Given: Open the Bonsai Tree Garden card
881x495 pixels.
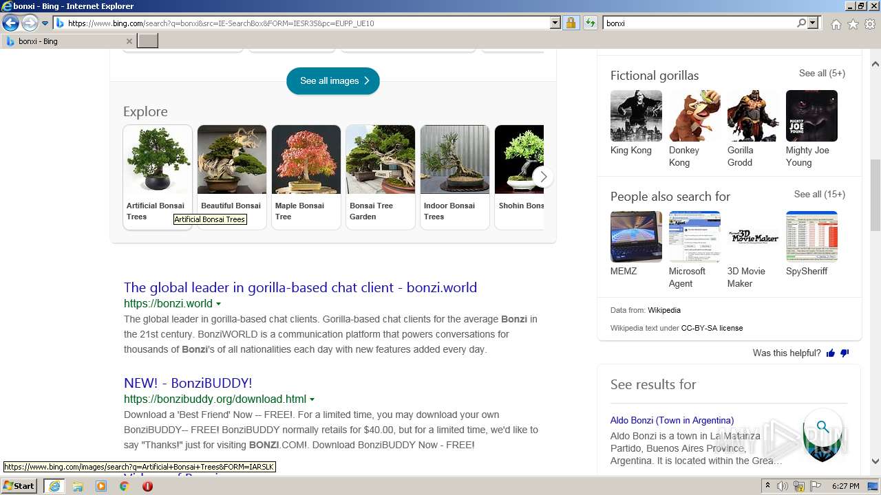Looking at the screenshot, I should [x=381, y=177].
